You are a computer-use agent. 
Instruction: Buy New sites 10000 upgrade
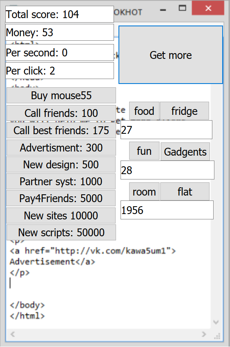pos(61,215)
